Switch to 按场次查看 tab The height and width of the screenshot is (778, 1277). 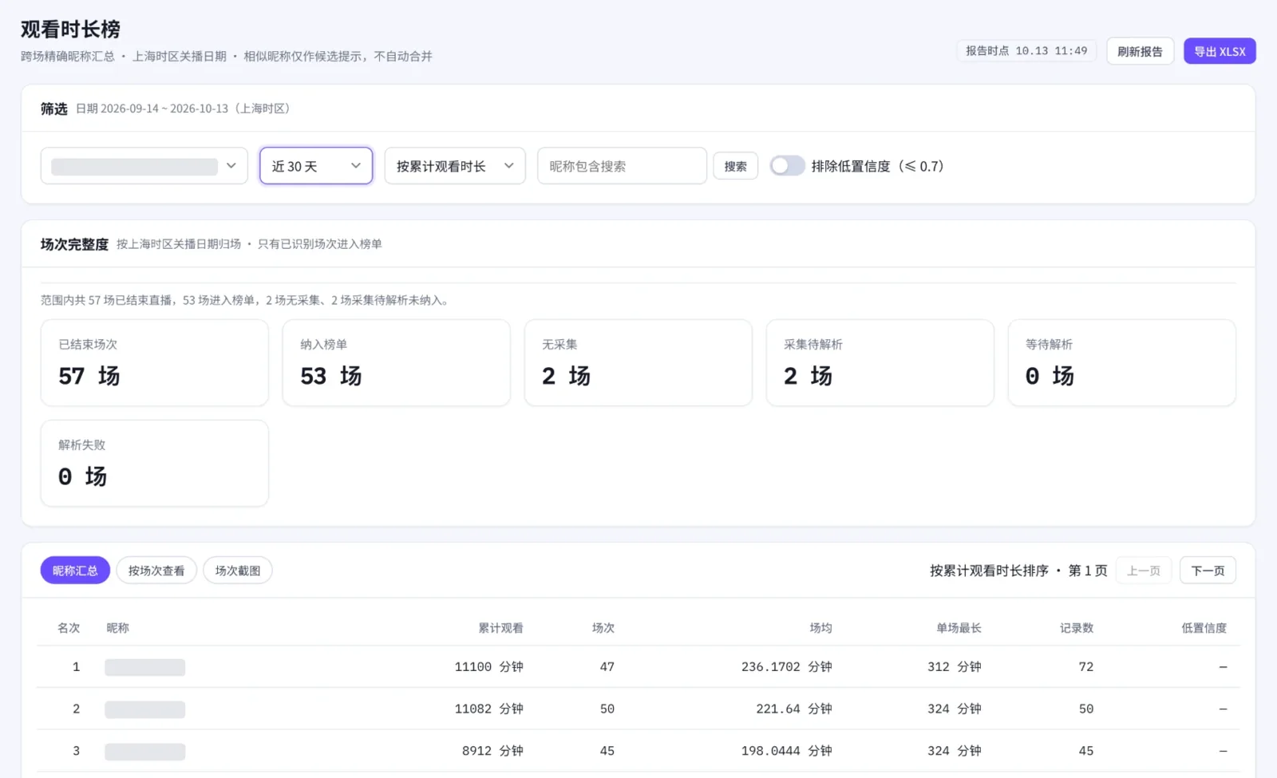point(156,571)
